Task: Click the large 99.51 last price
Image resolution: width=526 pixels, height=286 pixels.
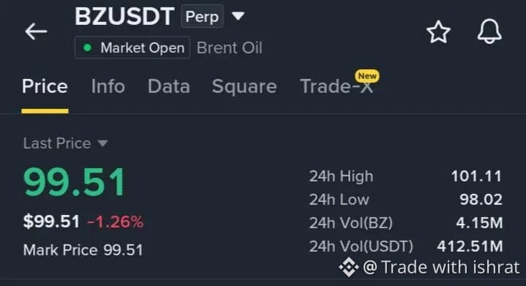Action: click(74, 182)
